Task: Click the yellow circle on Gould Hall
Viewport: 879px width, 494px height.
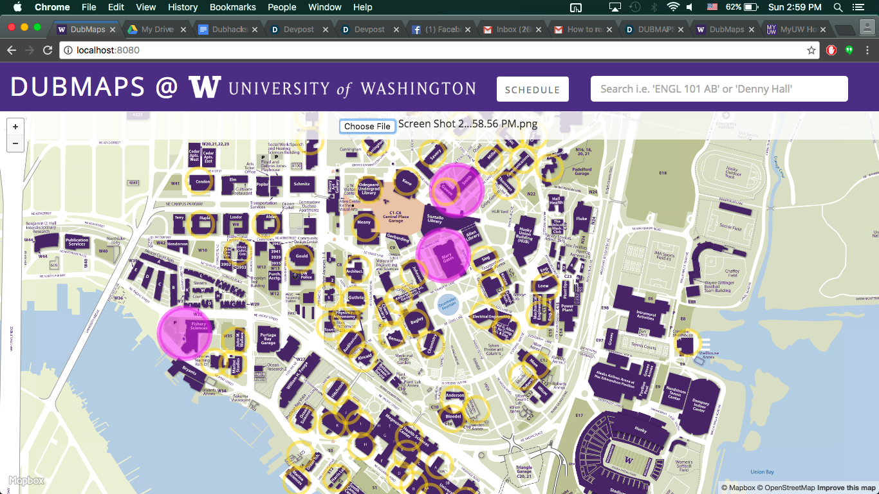Action: [x=301, y=258]
